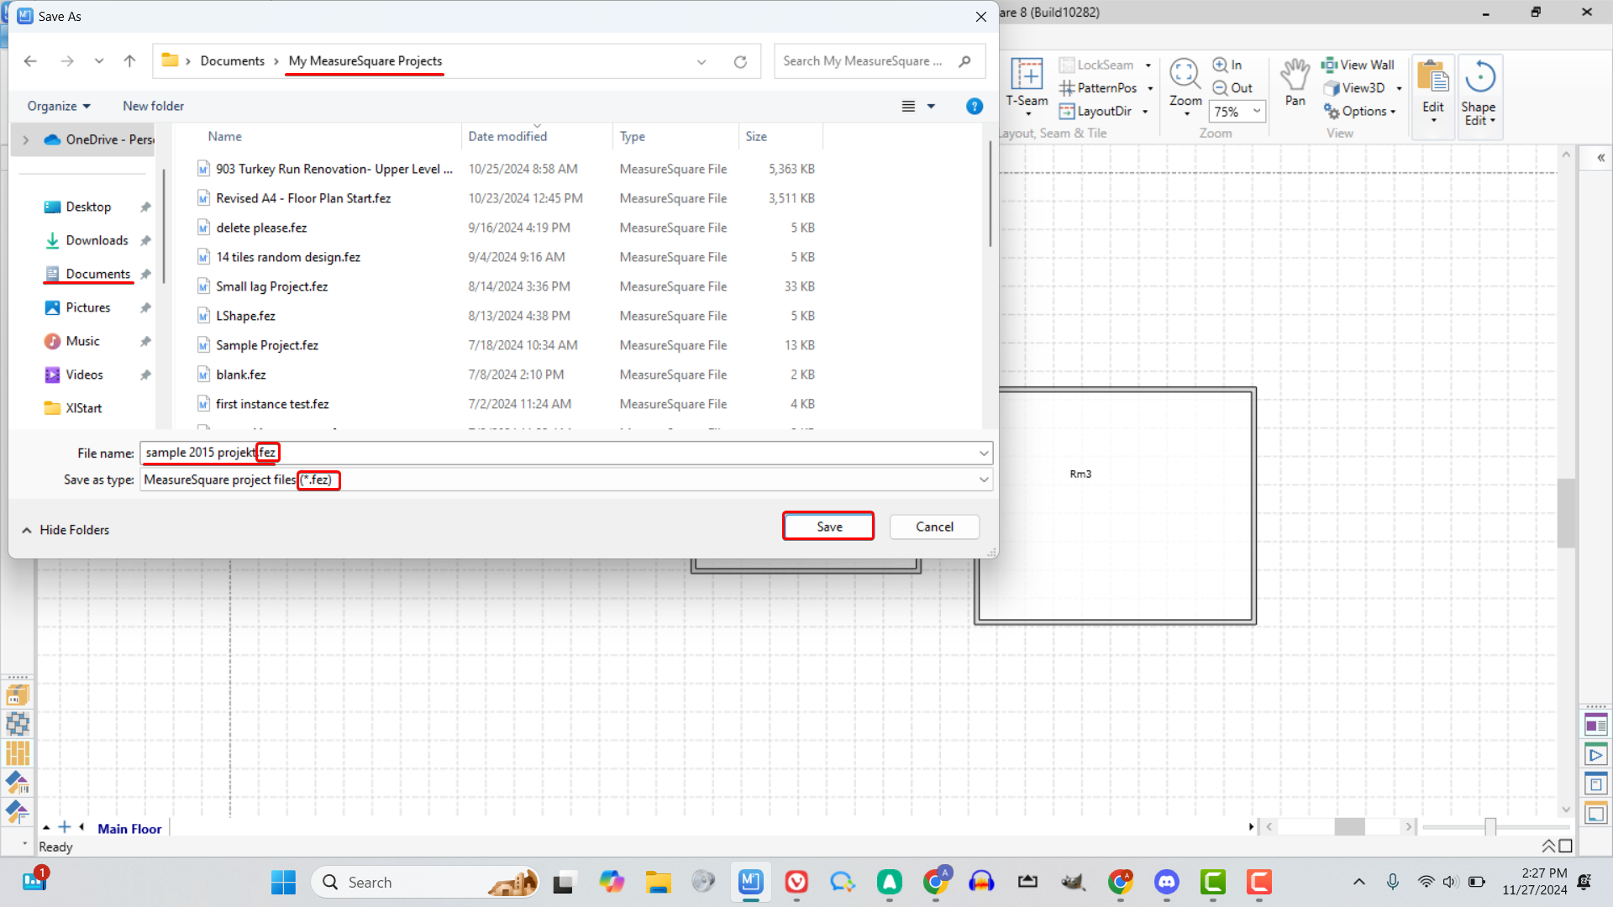The height and width of the screenshot is (907, 1613).
Task: Click the zoom slider at bottom right
Action: coord(1490,827)
